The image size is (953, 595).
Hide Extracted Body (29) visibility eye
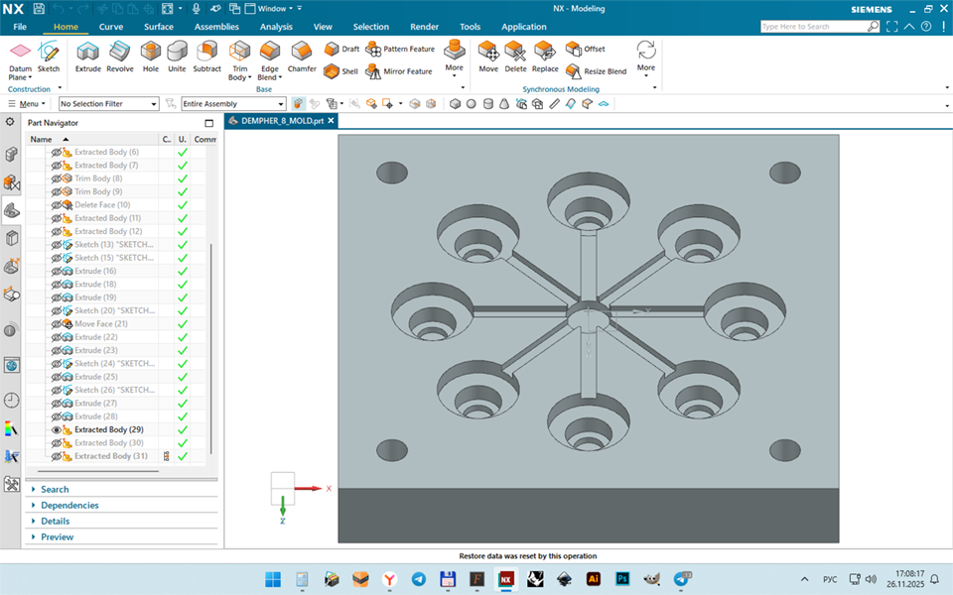pos(57,429)
